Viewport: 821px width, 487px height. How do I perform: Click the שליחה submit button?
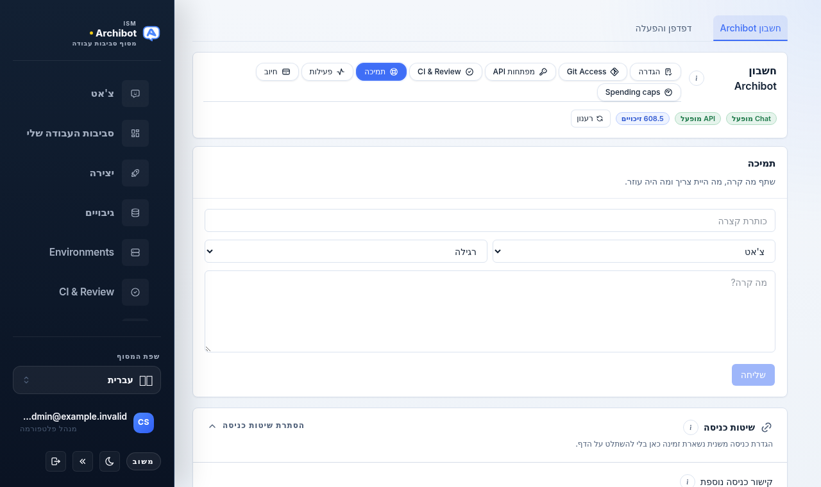tap(753, 375)
